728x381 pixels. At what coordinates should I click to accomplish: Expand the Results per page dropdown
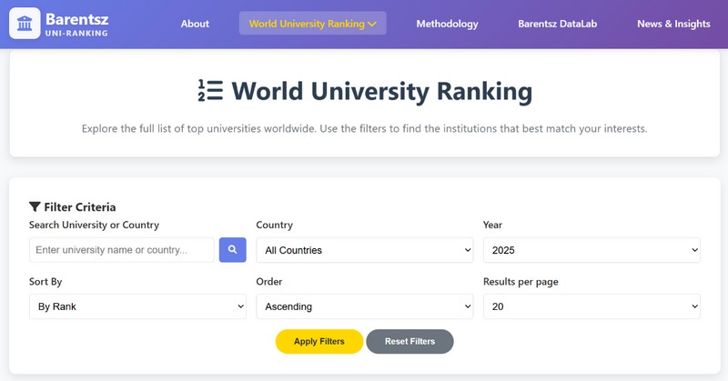(591, 306)
